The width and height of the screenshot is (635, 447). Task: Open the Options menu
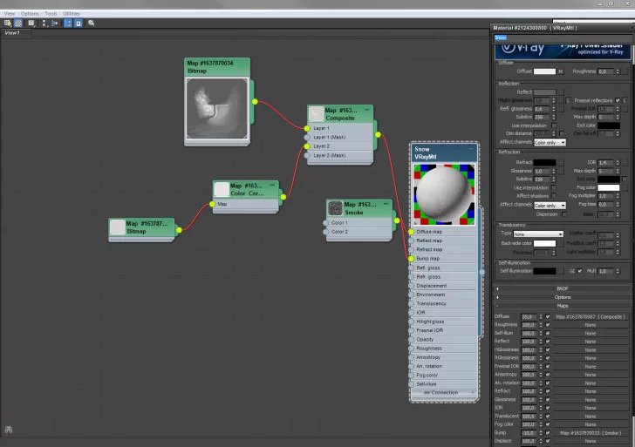coord(30,13)
